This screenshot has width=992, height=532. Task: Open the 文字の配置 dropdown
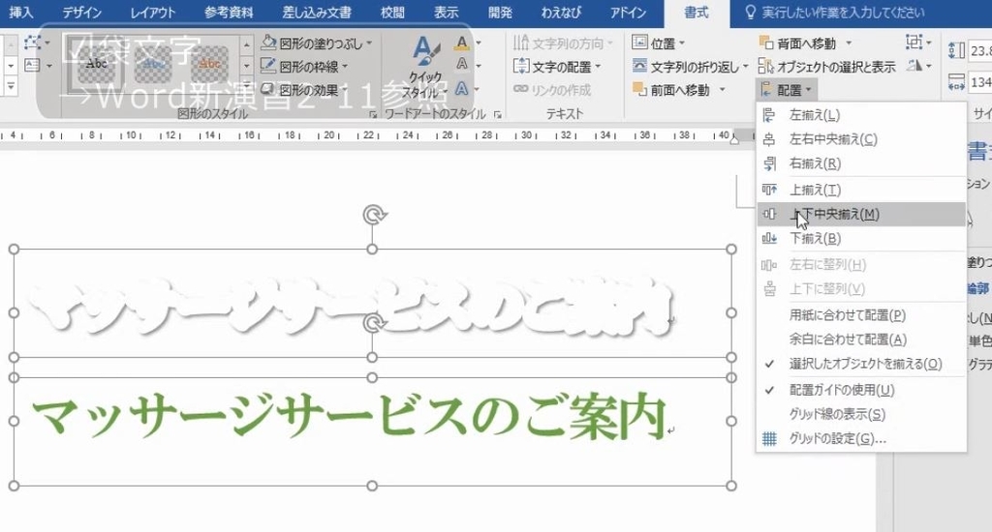coord(557,67)
